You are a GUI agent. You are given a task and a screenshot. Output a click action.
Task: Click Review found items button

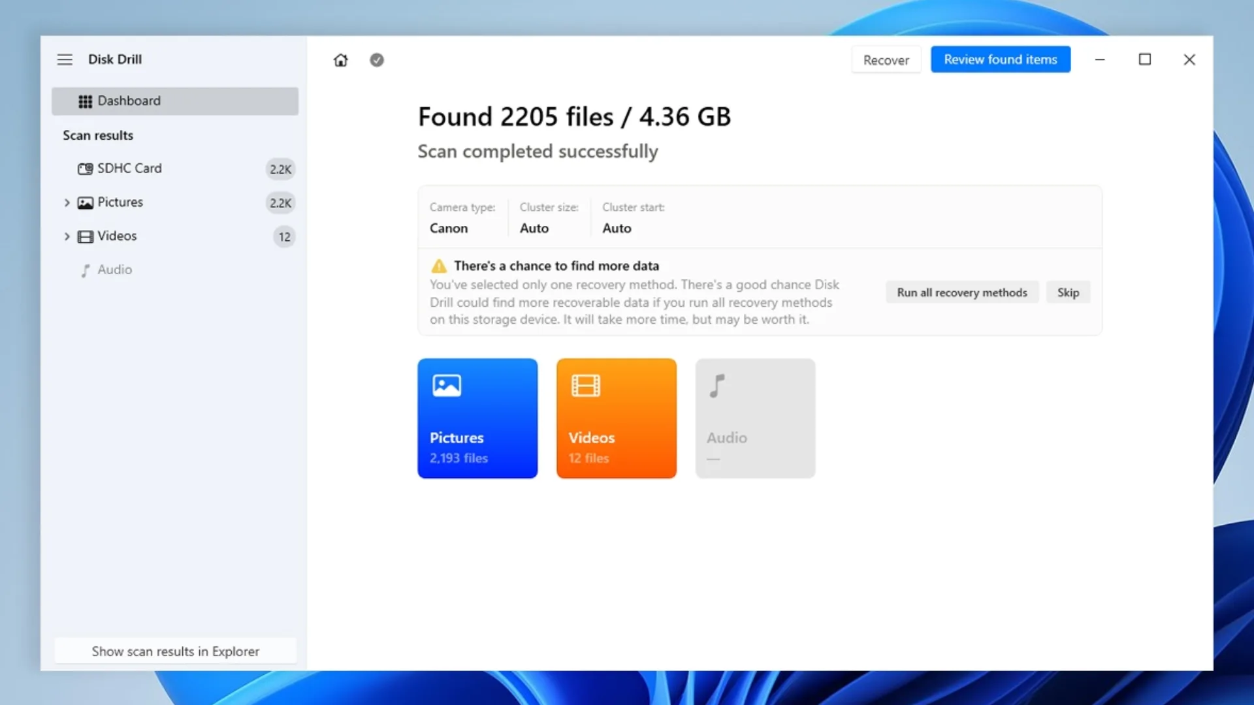point(1001,59)
